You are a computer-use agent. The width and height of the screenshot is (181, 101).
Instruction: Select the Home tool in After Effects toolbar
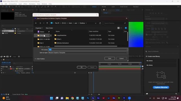(3, 7)
